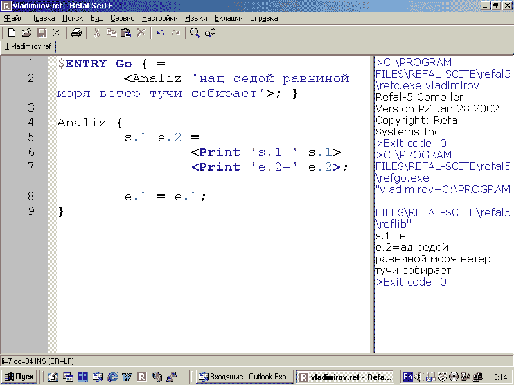Image resolution: width=514 pixels, height=385 pixels.
Task: Launch Outlook Express from quick launch
Action: [98, 377]
